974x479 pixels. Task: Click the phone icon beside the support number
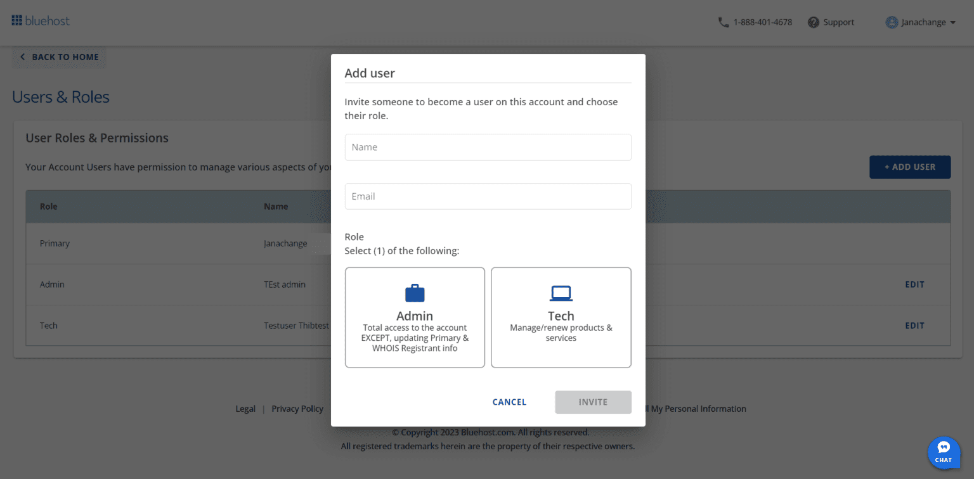(x=724, y=22)
